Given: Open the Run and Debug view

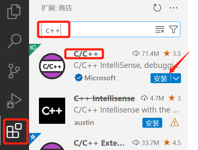Looking at the screenshot, I should click(14, 101).
